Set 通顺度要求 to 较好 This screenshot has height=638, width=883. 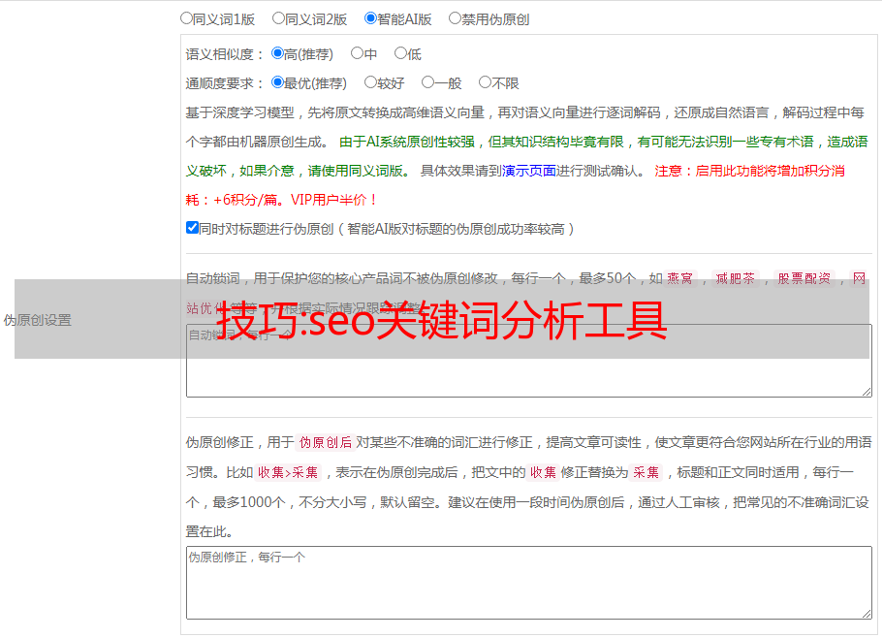[370, 83]
